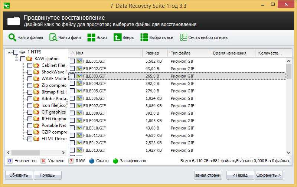Check the 1 NTFS tree checkbox
This screenshot has width=297, height=187.
point(16,52)
